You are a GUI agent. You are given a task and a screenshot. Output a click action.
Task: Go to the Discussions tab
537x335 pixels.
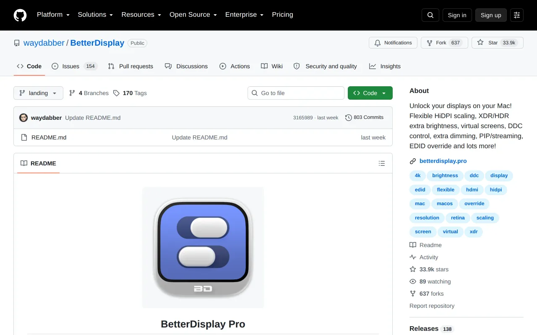[x=186, y=66]
